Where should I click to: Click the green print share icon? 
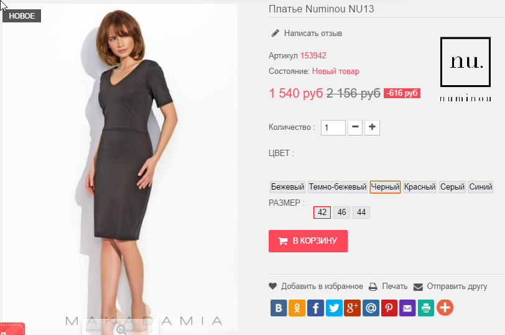(426, 308)
